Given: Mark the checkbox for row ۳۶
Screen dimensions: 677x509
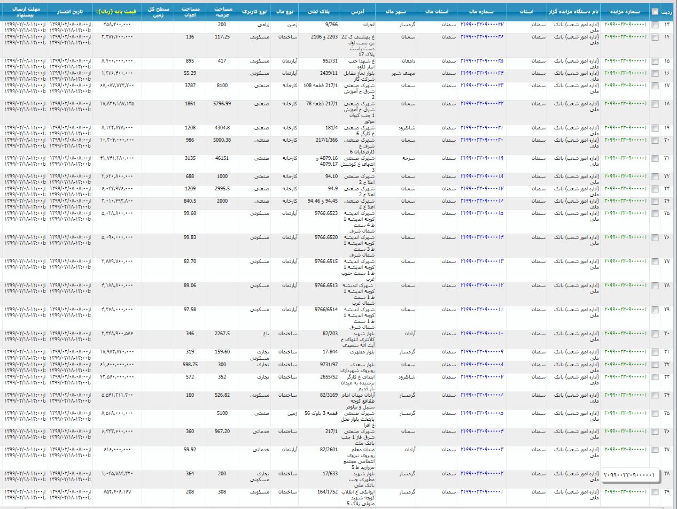Looking at the screenshot, I should 655,432.
